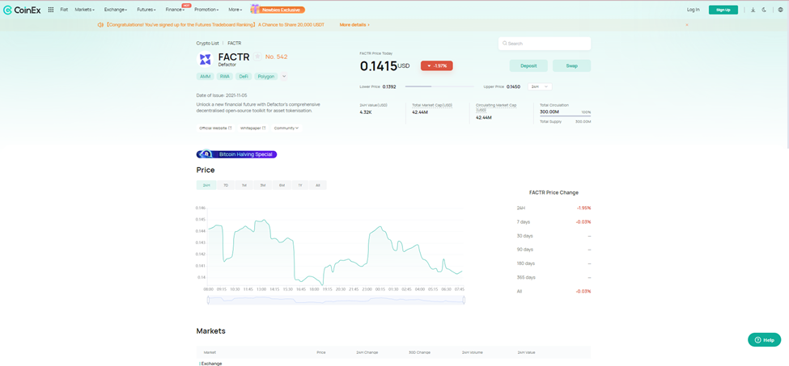Close the orange announcement bar
789x366 pixels.
[687, 24]
